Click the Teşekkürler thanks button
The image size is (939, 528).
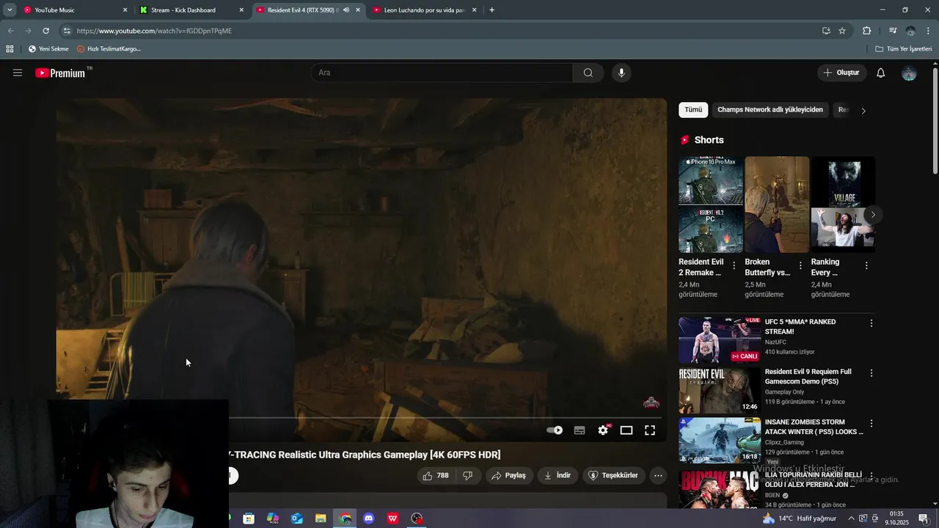[x=613, y=475]
